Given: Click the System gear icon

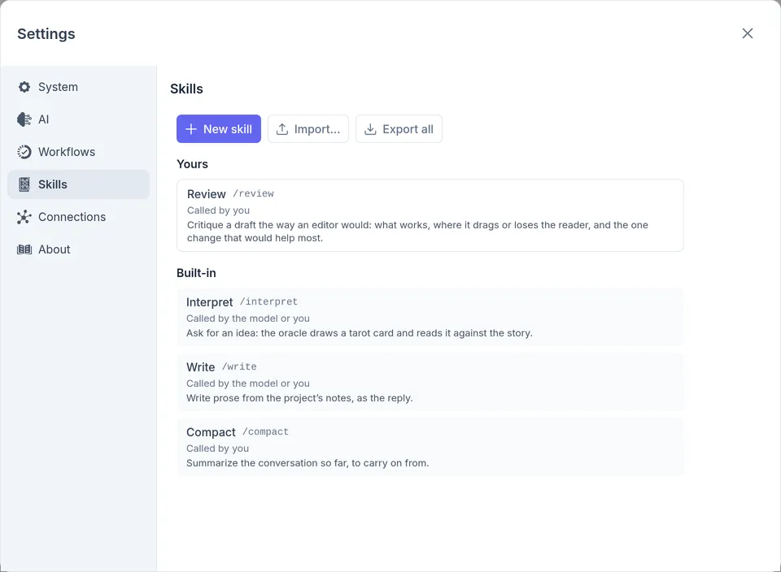Looking at the screenshot, I should coord(24,87).
